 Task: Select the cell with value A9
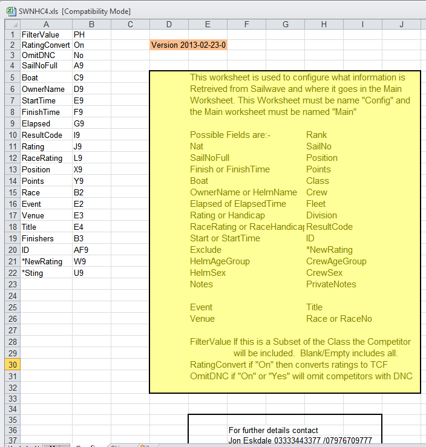91,65
